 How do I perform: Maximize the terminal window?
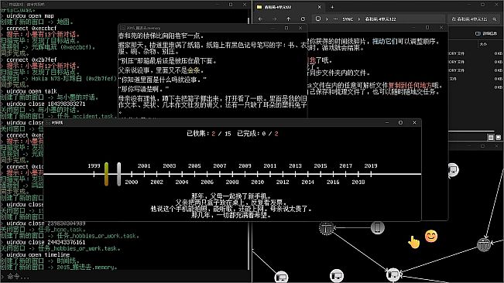(x=231, y=5)
